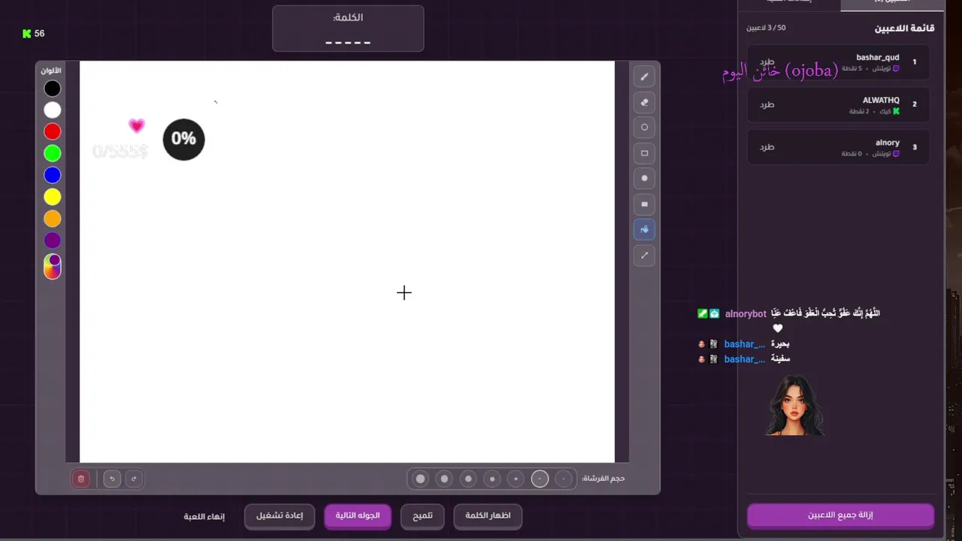The height and width of the screenshot is (541, 962).
Task: Click chat message 'بحيرة'
Action: coord(780,344)
